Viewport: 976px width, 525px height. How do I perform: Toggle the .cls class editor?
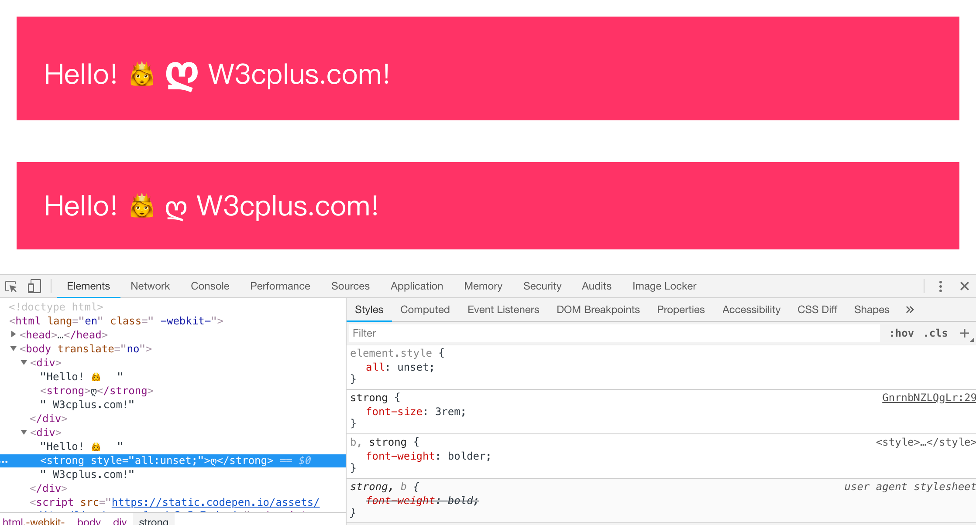[x=935, y=333]
